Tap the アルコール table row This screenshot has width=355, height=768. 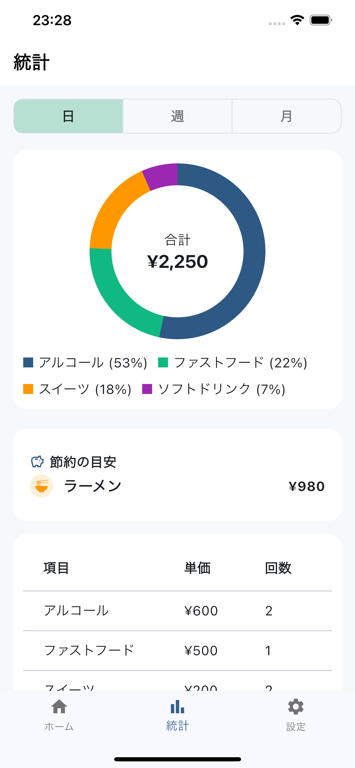point(177,611)
